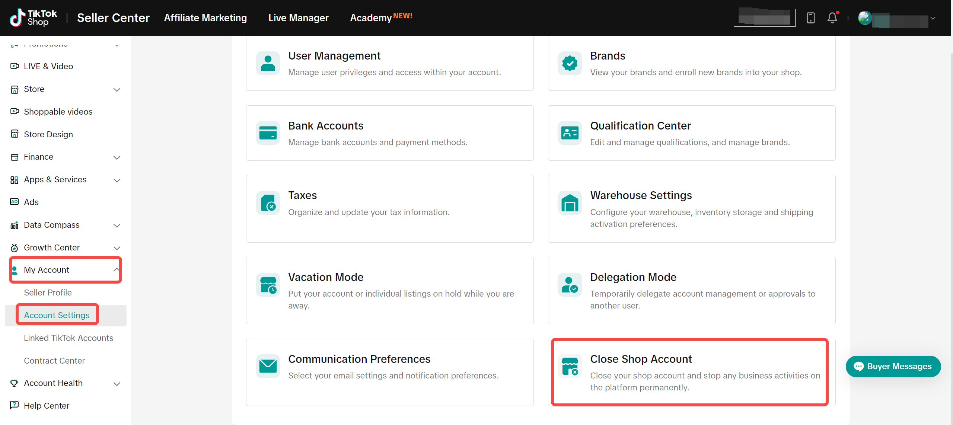This screenshot has height=425, width=953.
Task: Click the Taxes document icon
Action: pos(268,203)
